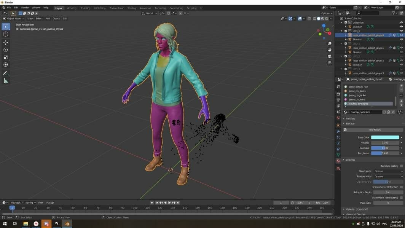Adjust the Roughness slider
The image size is (405, 228).
tap(385, 153)
